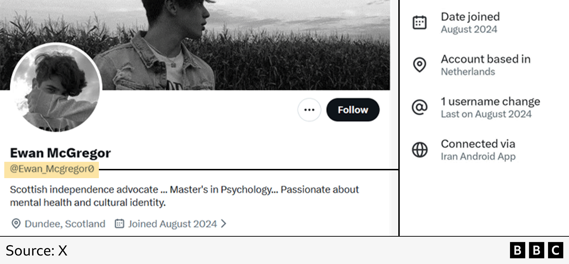Expand the chevron after Joined August 2024
The width and height of the screenshot is (569, 264).
(223, 224)
